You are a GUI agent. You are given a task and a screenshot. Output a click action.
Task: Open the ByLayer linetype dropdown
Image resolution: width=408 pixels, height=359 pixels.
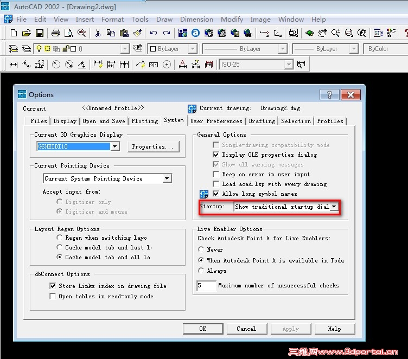tap(283, 49)
